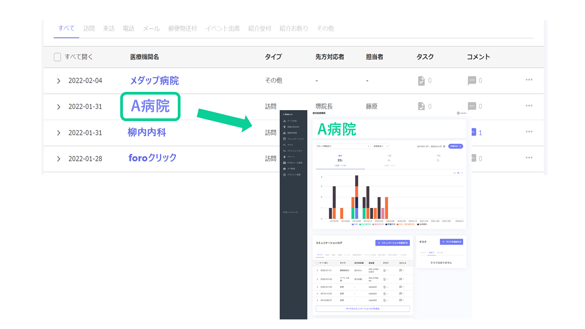Viewport: 585px width, 329px height.
Task: Switch to the 郵便物送付 tab
Action: coord(182,28)
